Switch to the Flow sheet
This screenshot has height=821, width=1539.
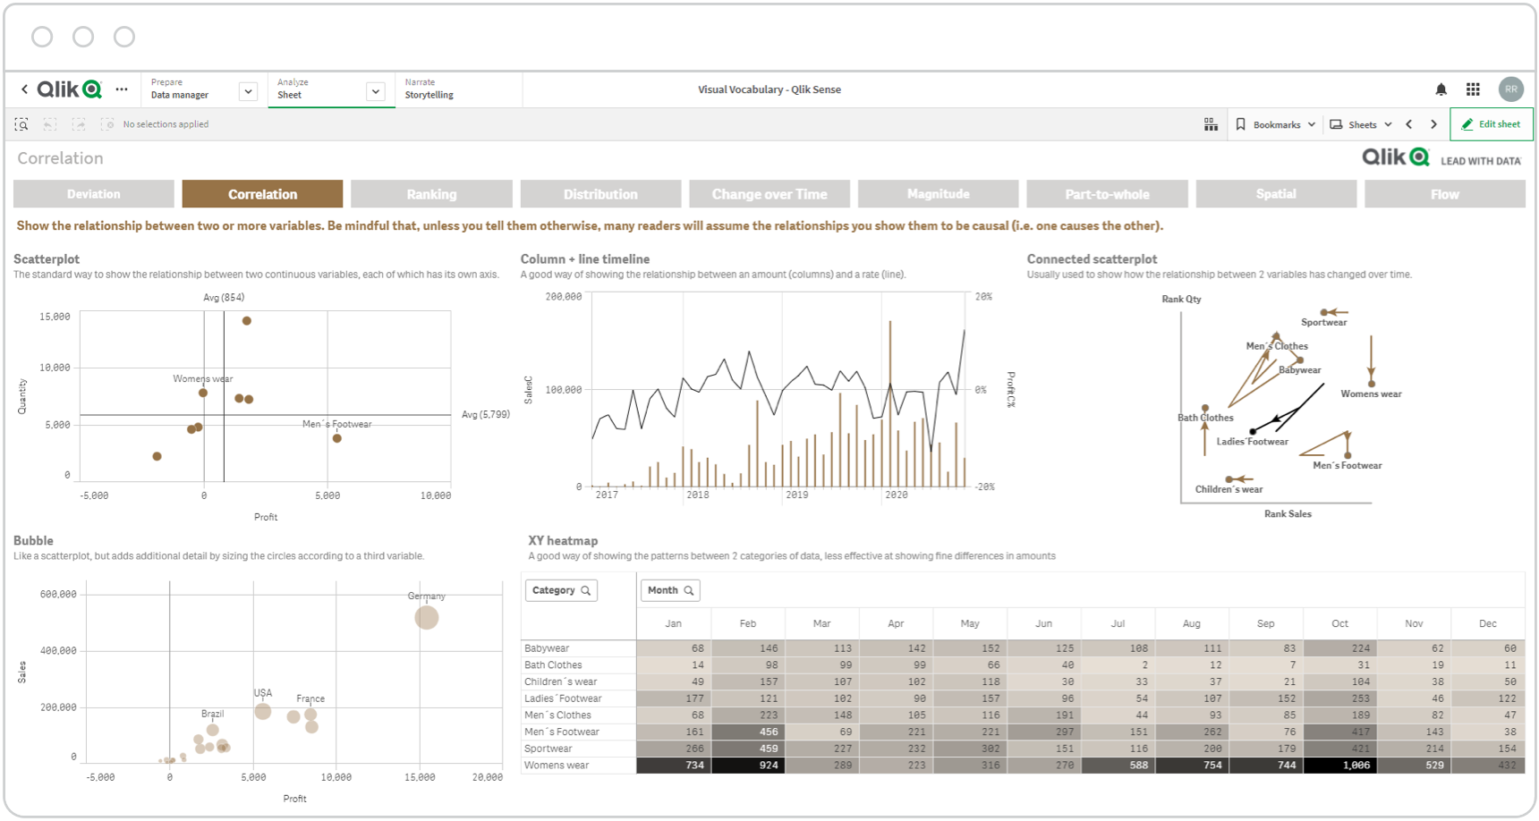1445,194
